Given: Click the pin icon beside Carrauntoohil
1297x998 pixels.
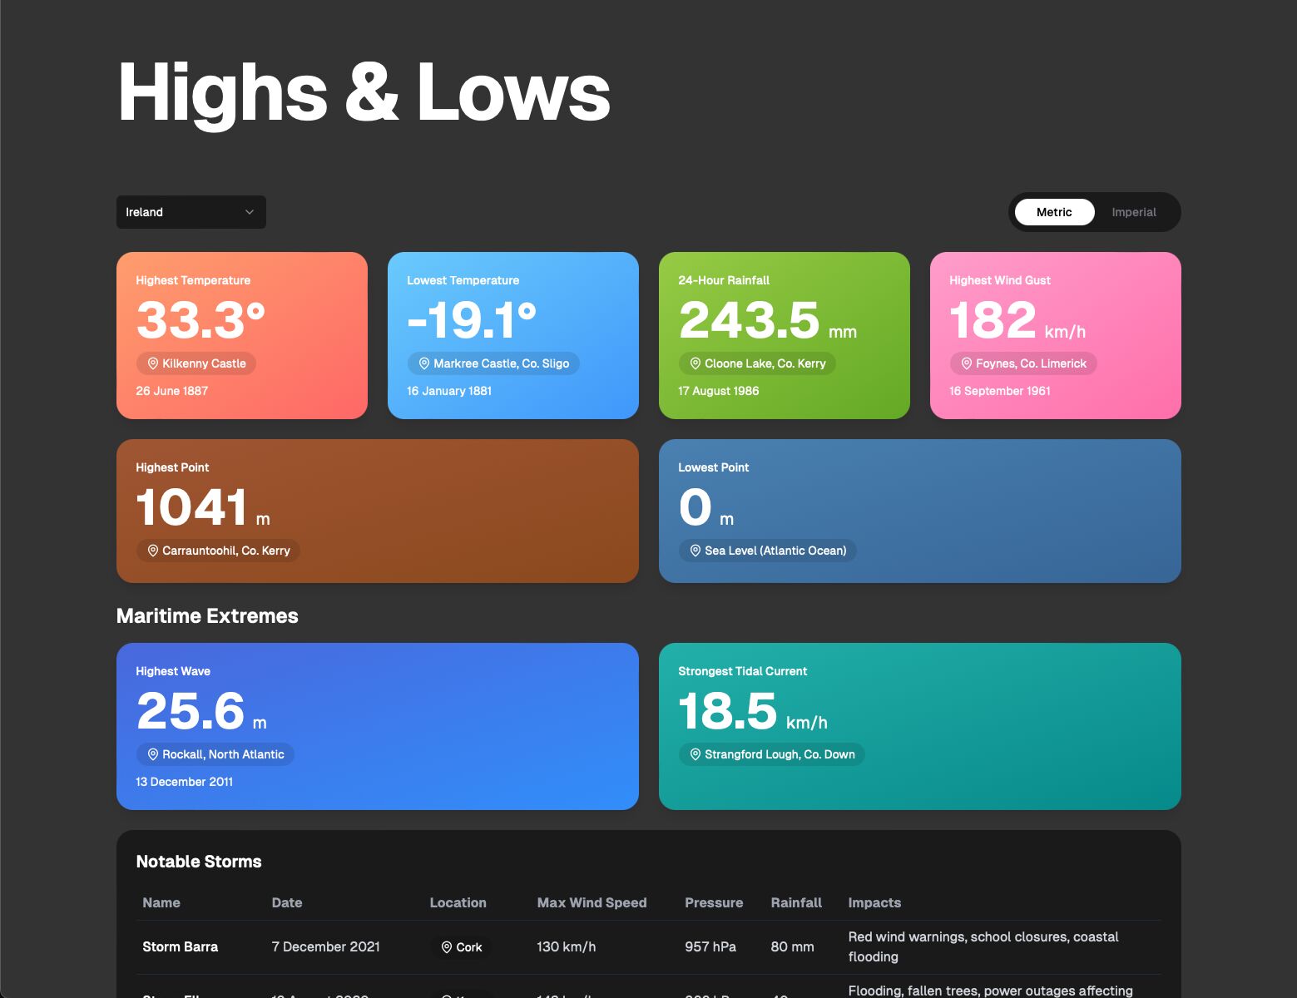Looking at the screenshot, I should (152, 551).
